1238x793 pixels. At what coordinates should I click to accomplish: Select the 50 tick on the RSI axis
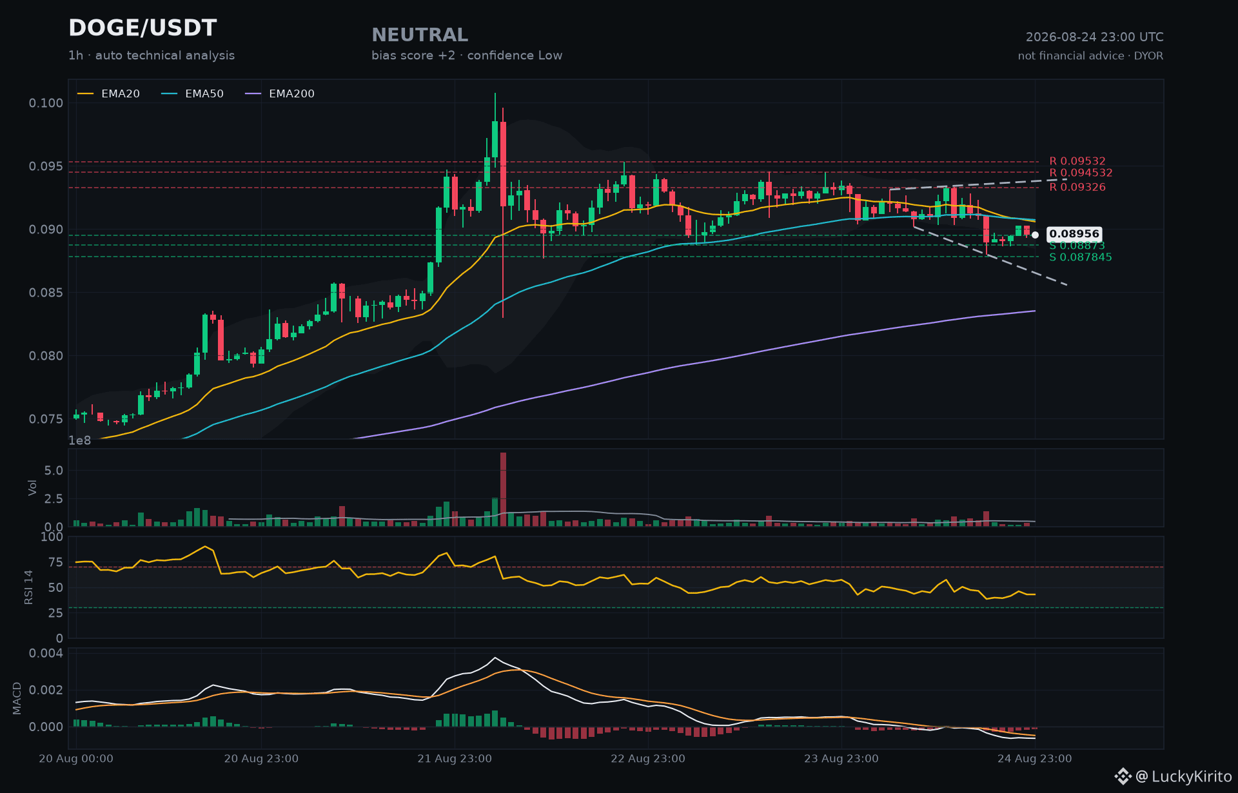56,587
